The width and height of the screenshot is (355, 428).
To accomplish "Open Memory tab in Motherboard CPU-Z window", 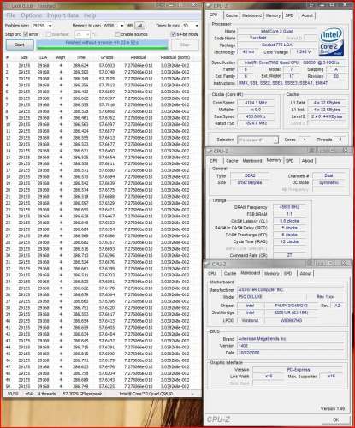I will (x=271, y=273).
